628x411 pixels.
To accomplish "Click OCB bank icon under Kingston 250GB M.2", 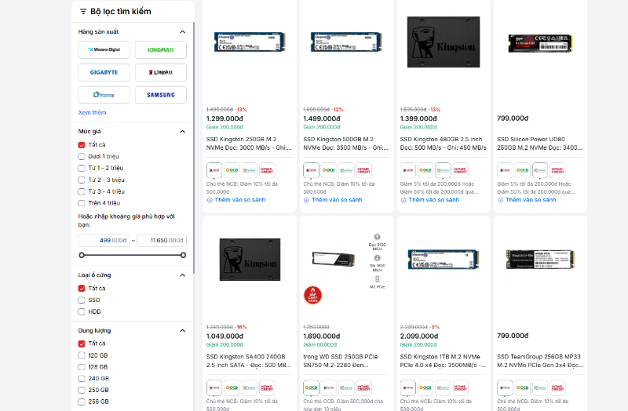I will [232, 170].
